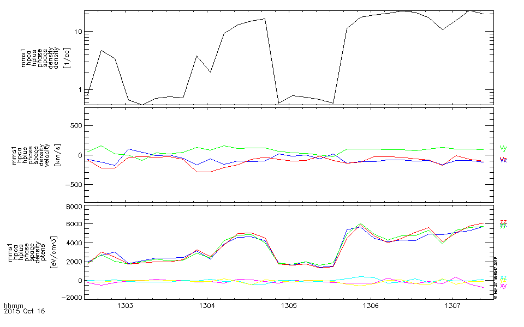Click the cyan xz legend label
This screenshot has height=327, width=524.
503,277
